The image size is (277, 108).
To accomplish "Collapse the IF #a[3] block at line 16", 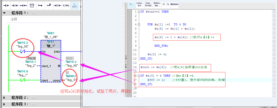I will pyautogui.click(x=139, y=76).
